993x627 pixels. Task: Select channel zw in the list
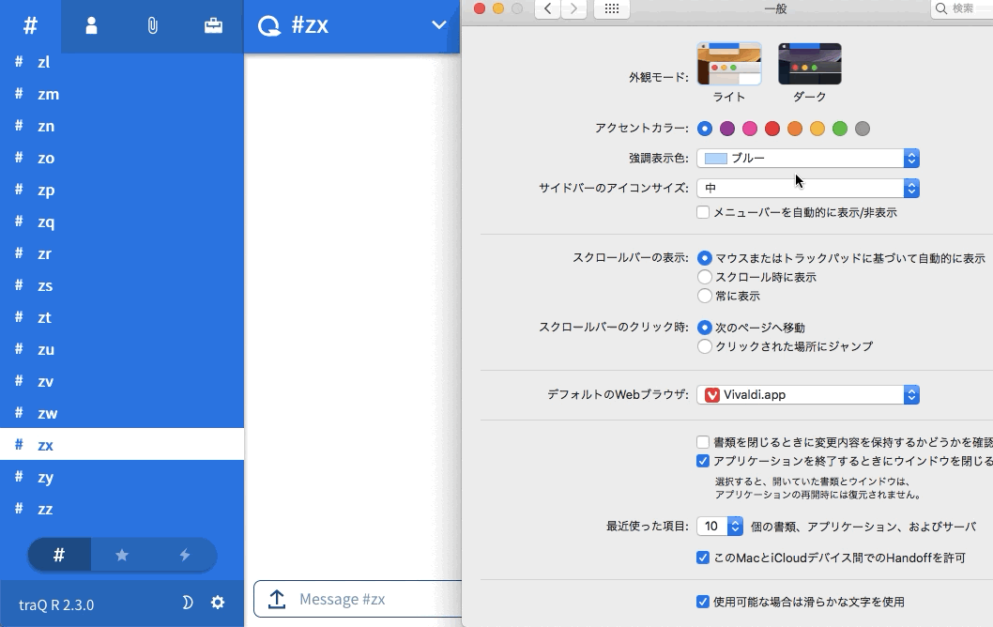point(122,413)
